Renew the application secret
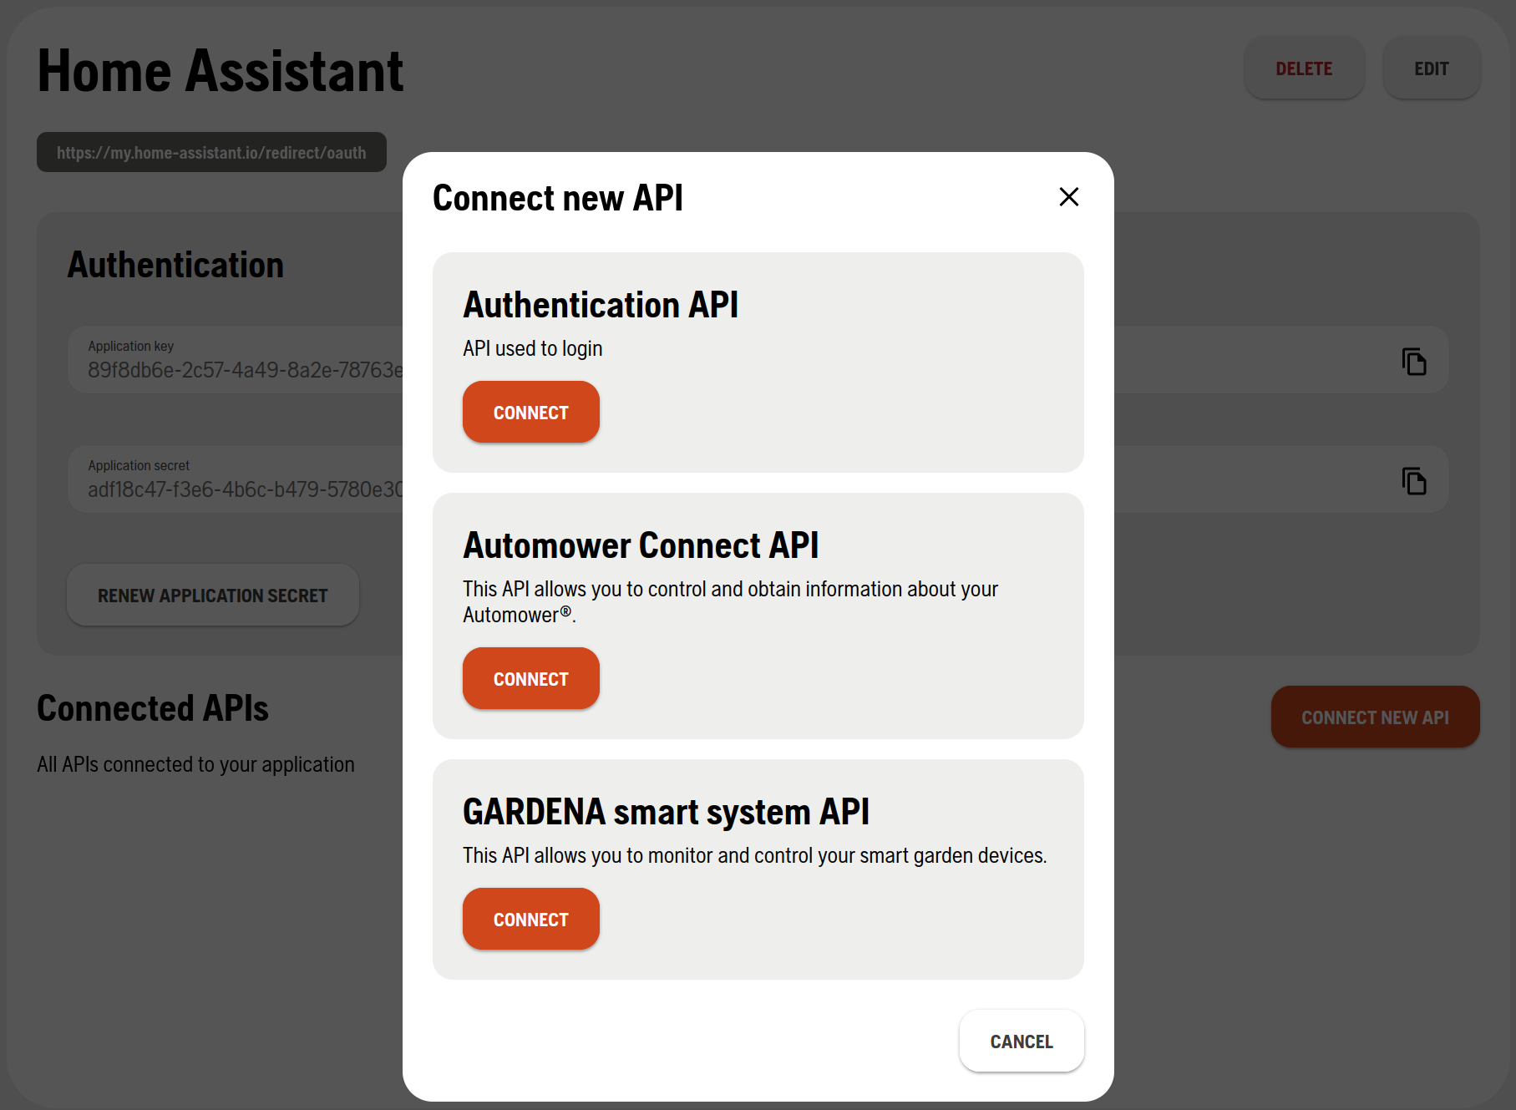 point(212,595)
